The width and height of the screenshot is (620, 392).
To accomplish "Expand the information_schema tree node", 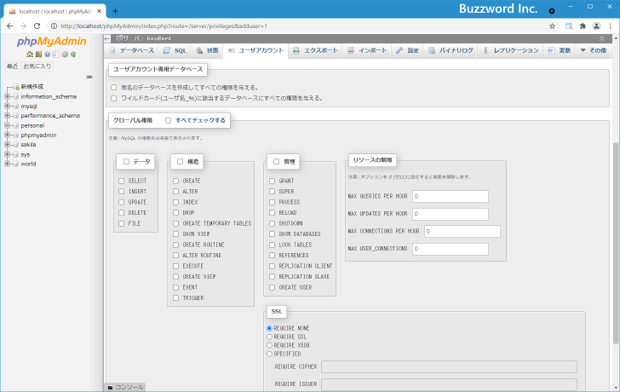I will tap(7, 96).
